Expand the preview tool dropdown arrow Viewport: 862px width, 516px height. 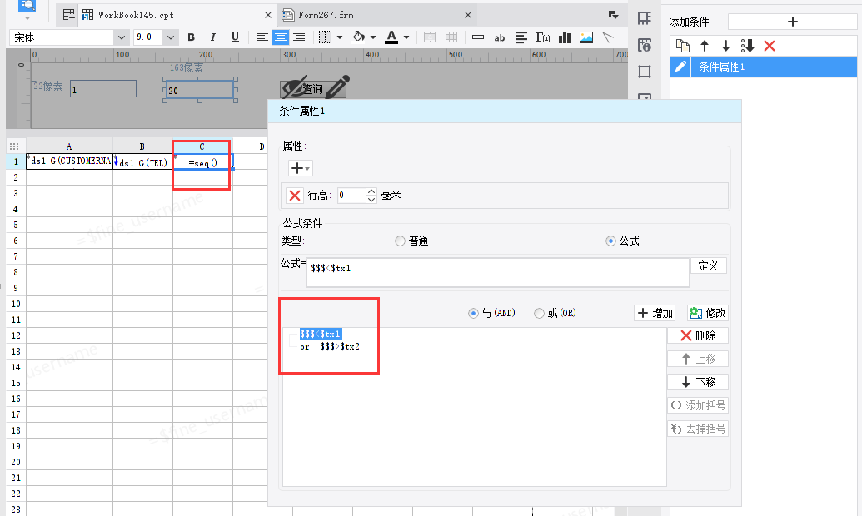pyautogui.click(x=27, y=18)
